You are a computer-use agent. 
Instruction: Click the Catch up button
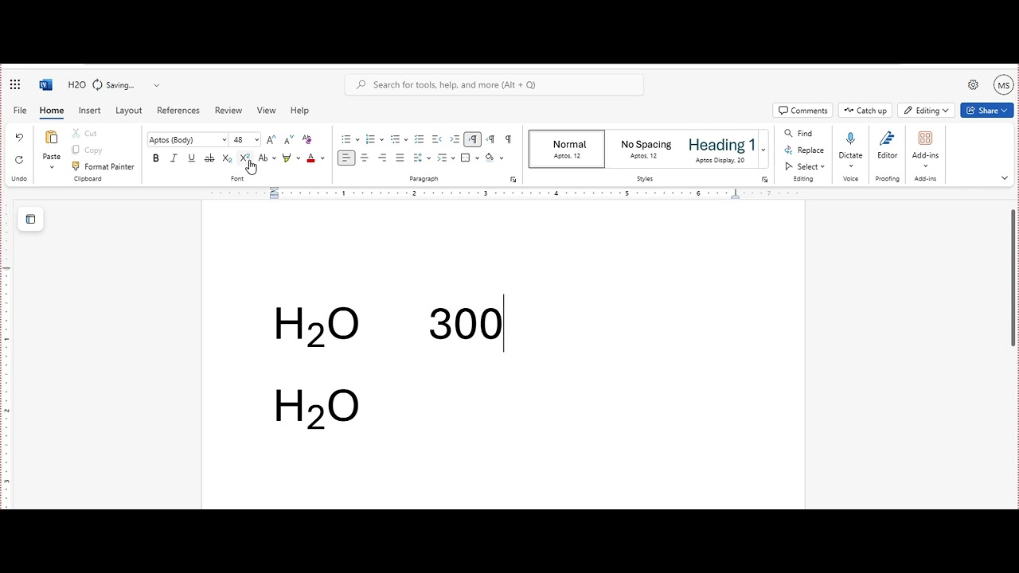(865, 111)
